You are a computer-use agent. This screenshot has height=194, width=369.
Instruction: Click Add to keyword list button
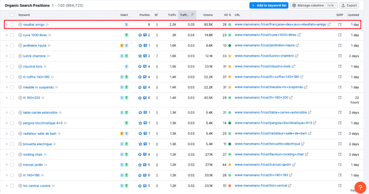(268, 5)
